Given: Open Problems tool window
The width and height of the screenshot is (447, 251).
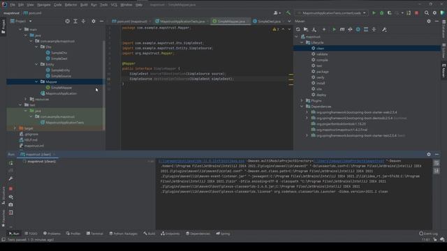Looking at the screenshot, I should (x=52, y=234).
